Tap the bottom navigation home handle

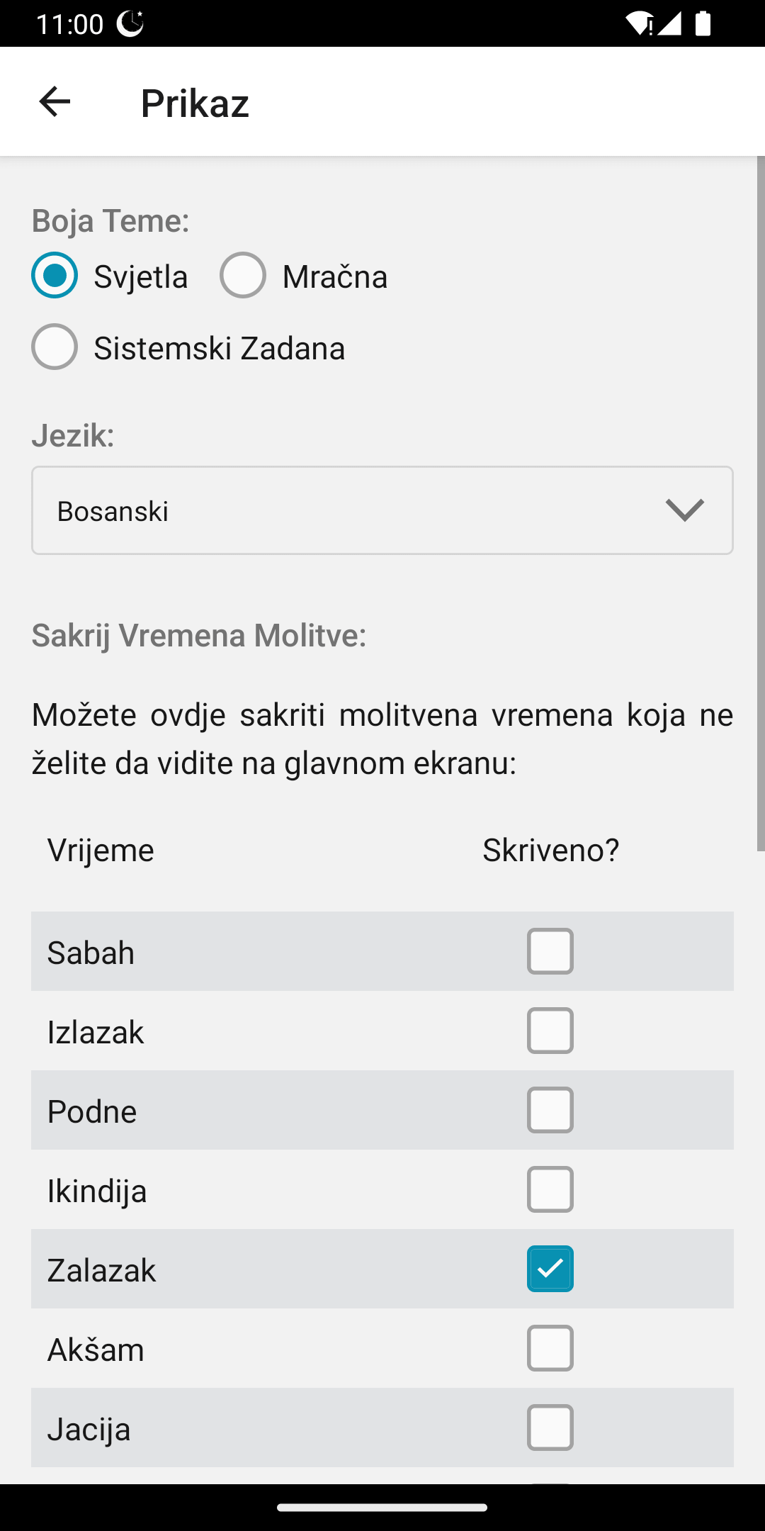click(382, 1508)
